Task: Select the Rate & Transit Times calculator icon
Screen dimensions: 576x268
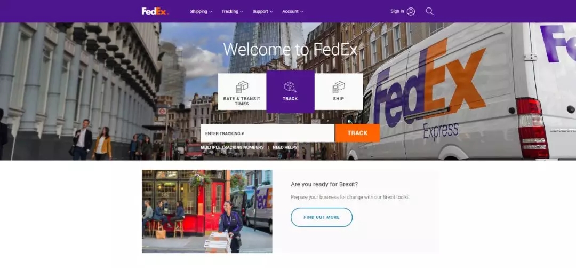Action: coord(242,87)
